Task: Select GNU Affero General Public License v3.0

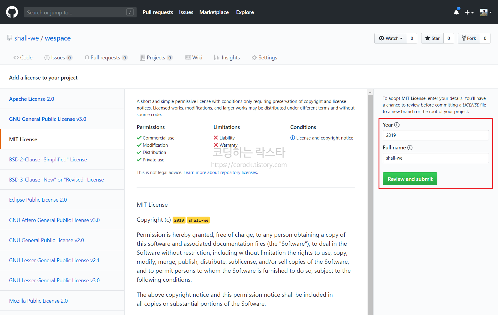Action: (62, 220)
